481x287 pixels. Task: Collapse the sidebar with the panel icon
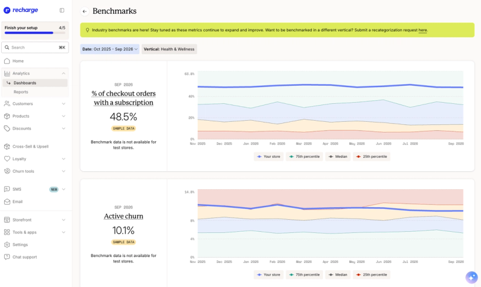pyautogui.click(x=62, y=10)
